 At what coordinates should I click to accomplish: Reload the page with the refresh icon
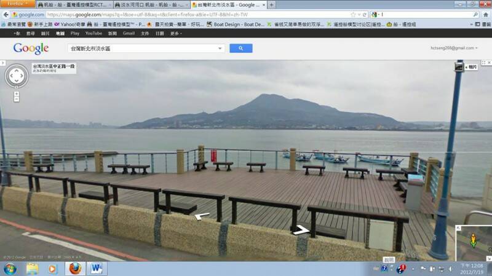(364, 14)
